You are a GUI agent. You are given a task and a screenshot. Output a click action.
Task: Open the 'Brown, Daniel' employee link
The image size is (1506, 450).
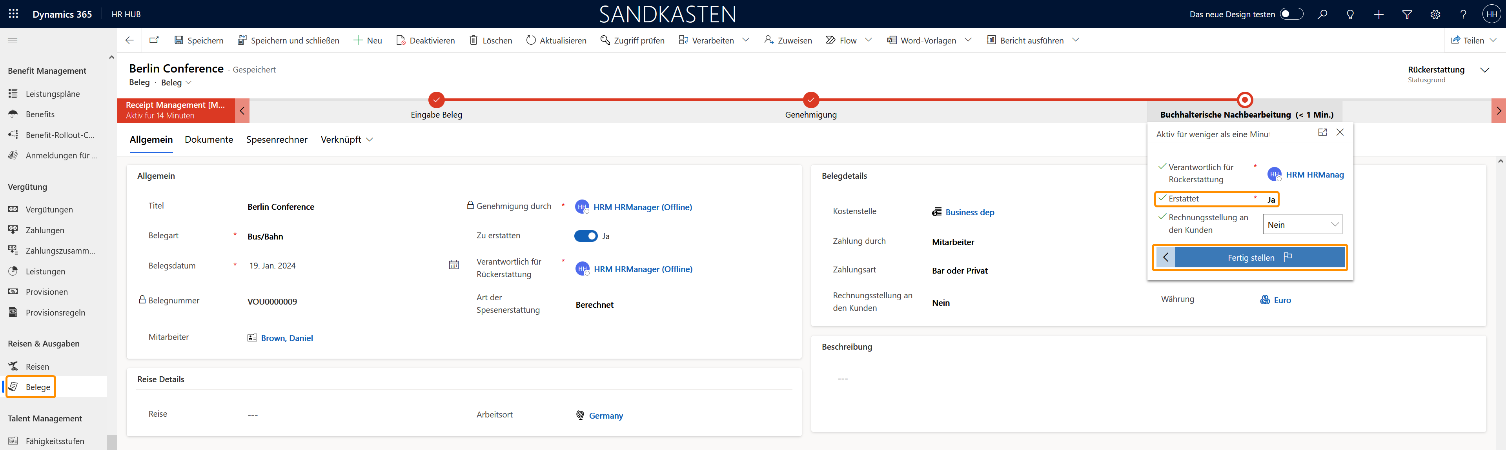[x=286, y=338]
